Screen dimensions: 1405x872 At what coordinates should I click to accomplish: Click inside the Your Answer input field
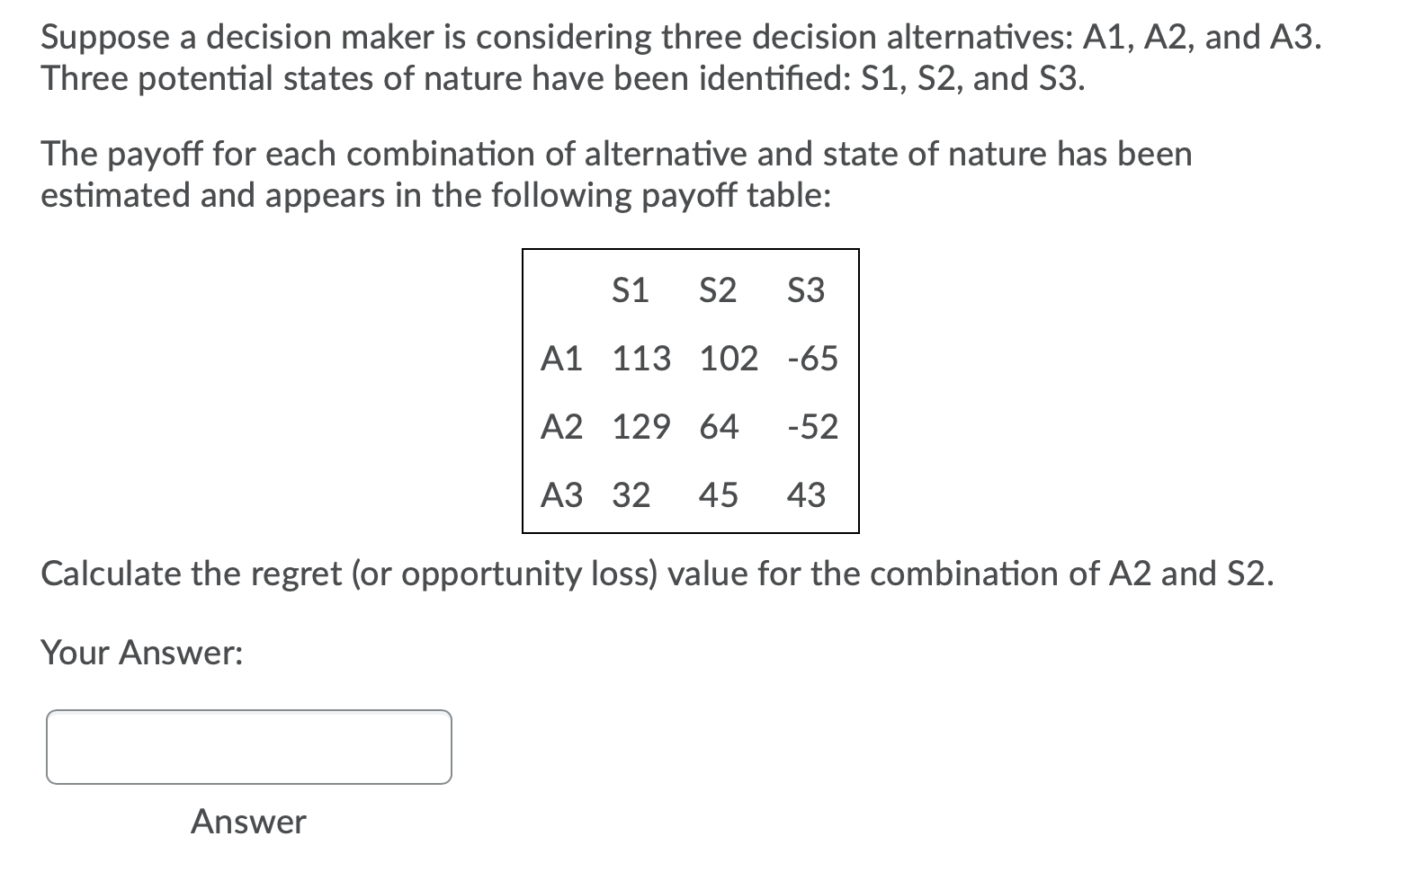coord(247,746)
